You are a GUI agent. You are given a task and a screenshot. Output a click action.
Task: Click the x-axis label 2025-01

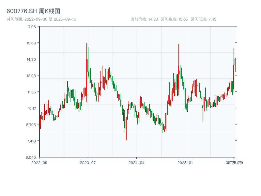coord(185,163)
